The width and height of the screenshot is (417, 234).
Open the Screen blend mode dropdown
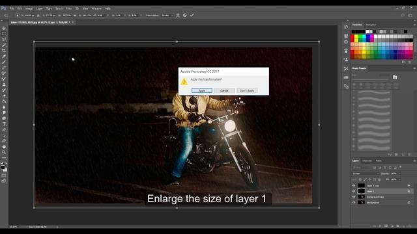coord(366,174)
